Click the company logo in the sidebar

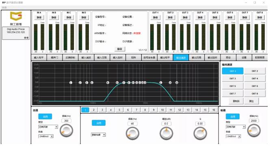[x=16, y=16]
